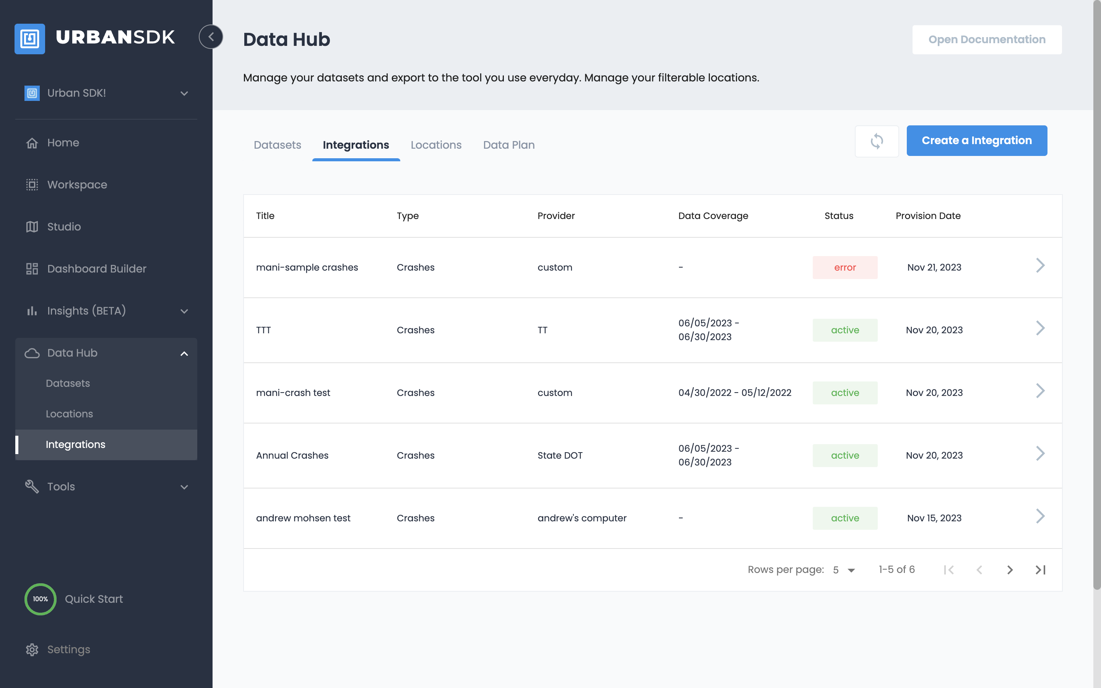
Task: Open Urban SDK! organization dropdown
Action: tap(106, 93)
